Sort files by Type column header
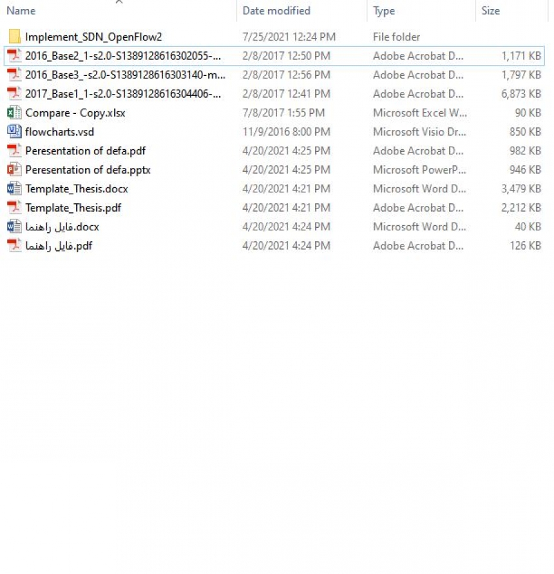This screenshot has width=554, height=574. pos(384,11)
